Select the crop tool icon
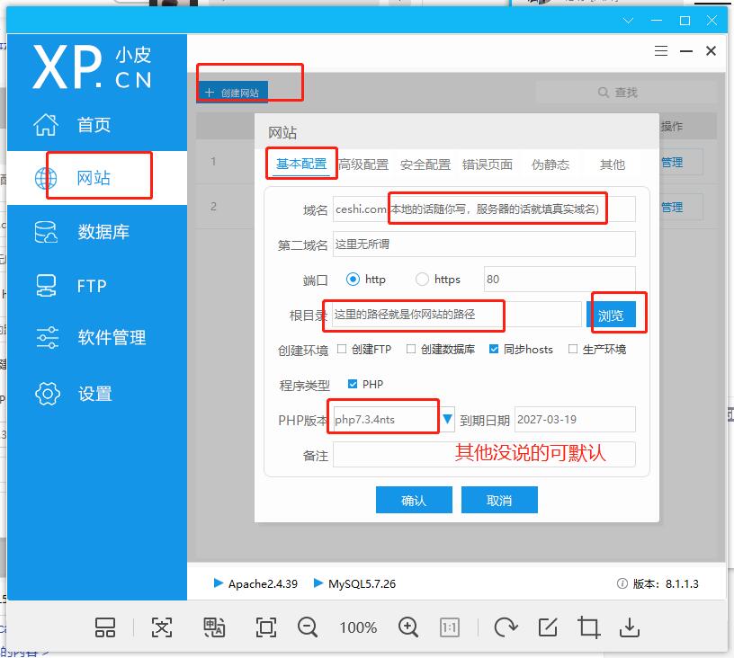Screen dimensions: 734x658 click(x=588, y=627)
